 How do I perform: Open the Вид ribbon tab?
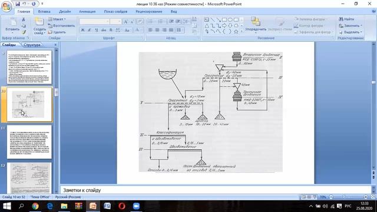174,12
